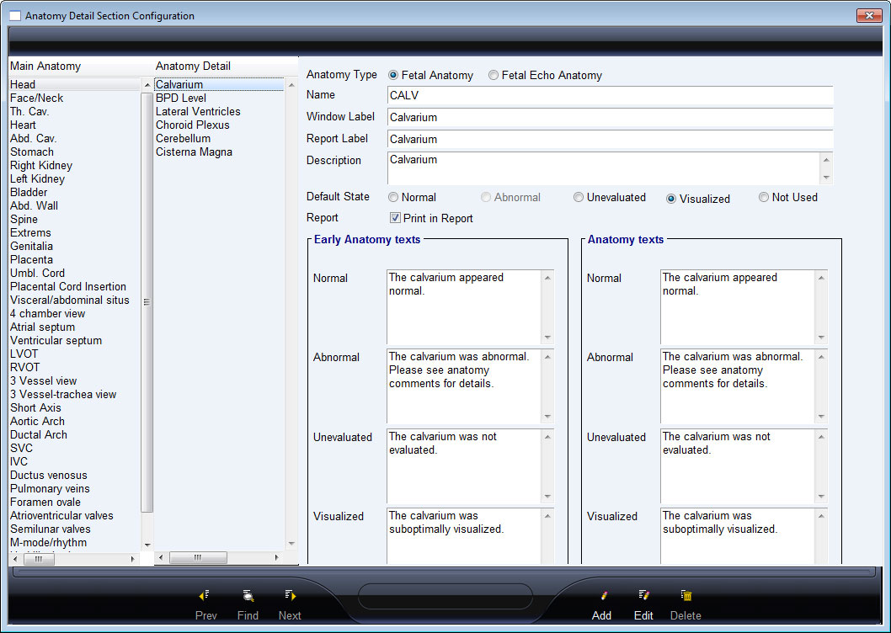Click Early Anatomy Abnormal text box
Image resolution: width=891 pixels, height=633 pixels.
464,386
